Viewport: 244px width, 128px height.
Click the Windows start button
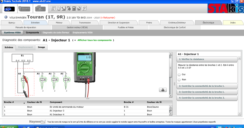coord(9,127)
